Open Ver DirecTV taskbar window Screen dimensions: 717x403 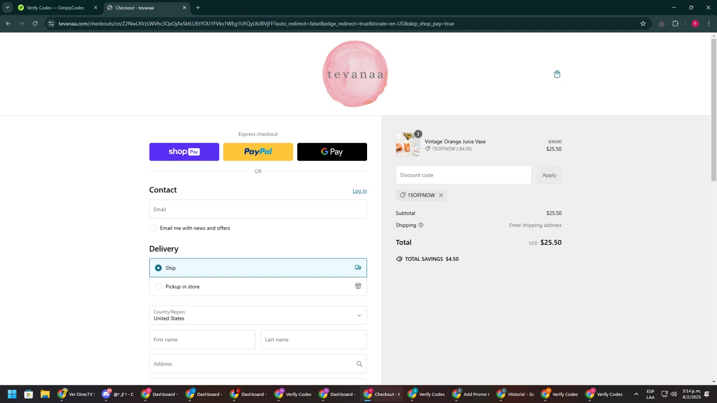[76, 394]
